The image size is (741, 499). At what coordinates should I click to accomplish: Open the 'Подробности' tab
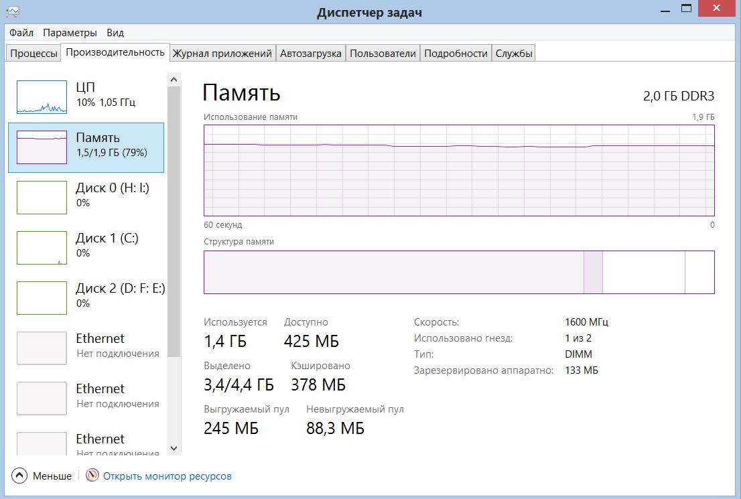(x=456, y=54)
